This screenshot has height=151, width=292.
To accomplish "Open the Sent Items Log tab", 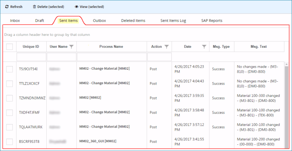I will click(173, 21).
